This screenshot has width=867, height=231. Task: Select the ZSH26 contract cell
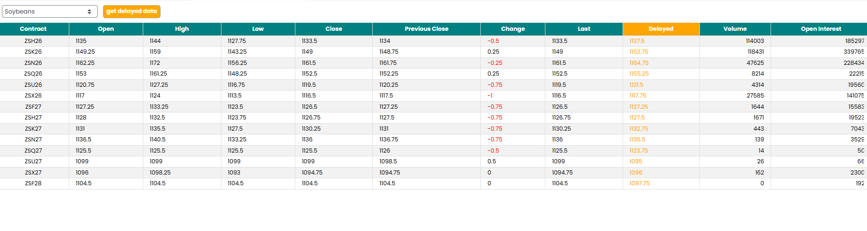point(33,41)
